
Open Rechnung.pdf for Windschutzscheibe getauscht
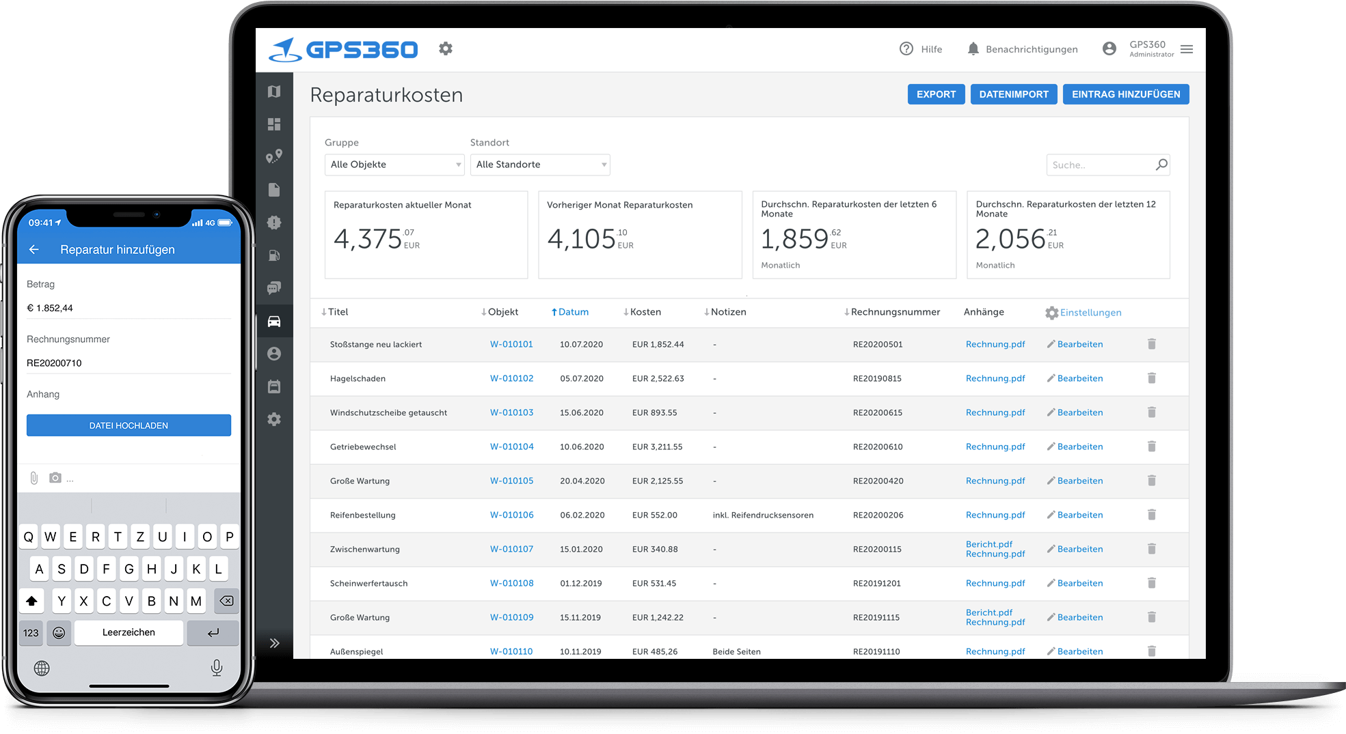tap(995, 412)
